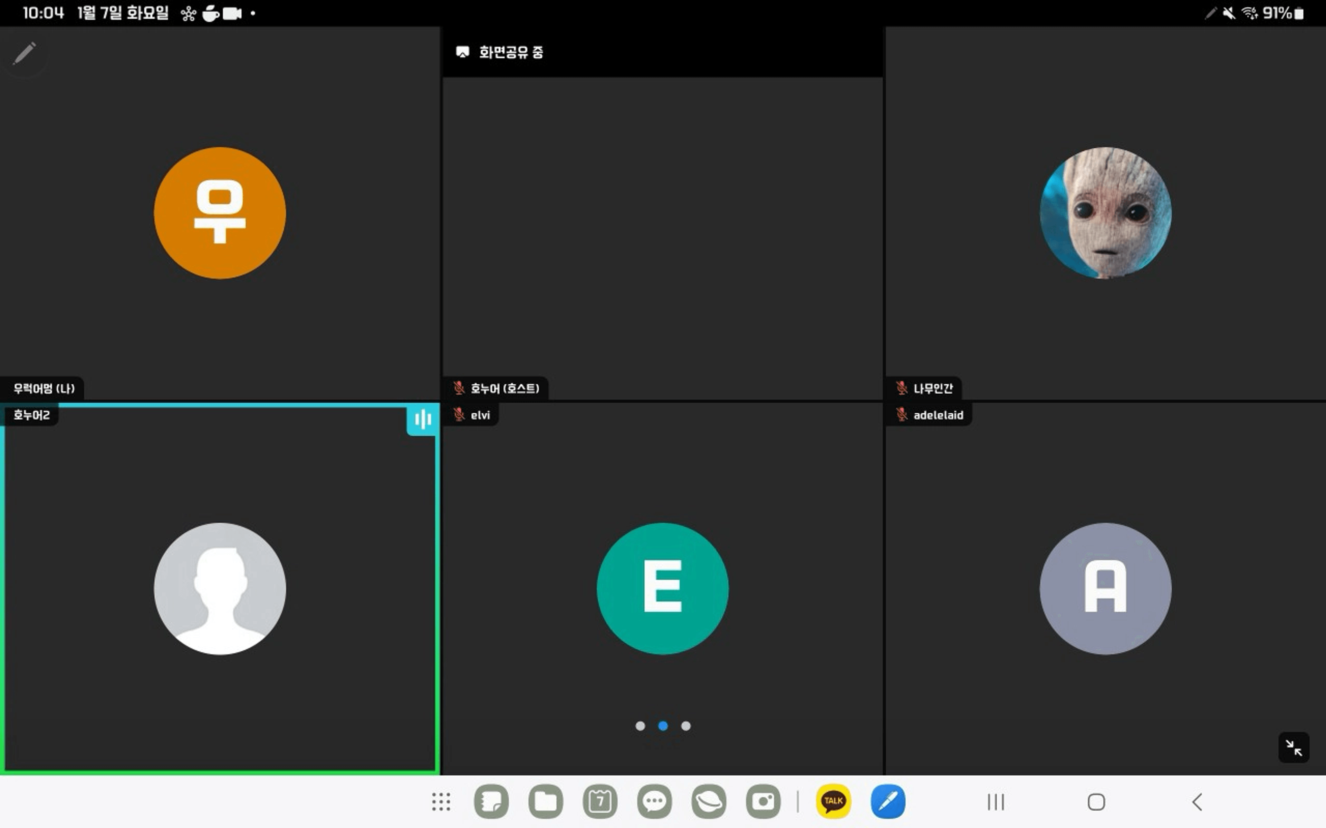This screenshot has height=828, width=1326.
Task: Tap the muted sound status icon
Action: [x=1229, y=13]
